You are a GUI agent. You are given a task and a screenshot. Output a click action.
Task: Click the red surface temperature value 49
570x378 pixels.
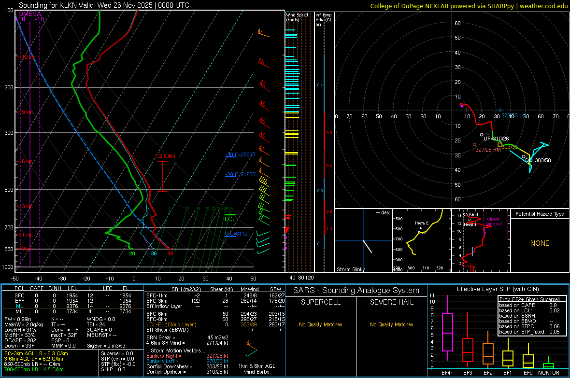click(170, 253)
